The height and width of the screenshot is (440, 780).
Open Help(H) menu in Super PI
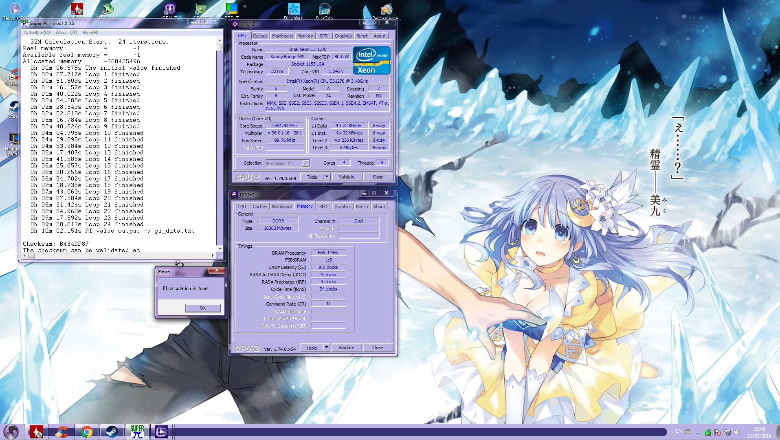(90, 33)
